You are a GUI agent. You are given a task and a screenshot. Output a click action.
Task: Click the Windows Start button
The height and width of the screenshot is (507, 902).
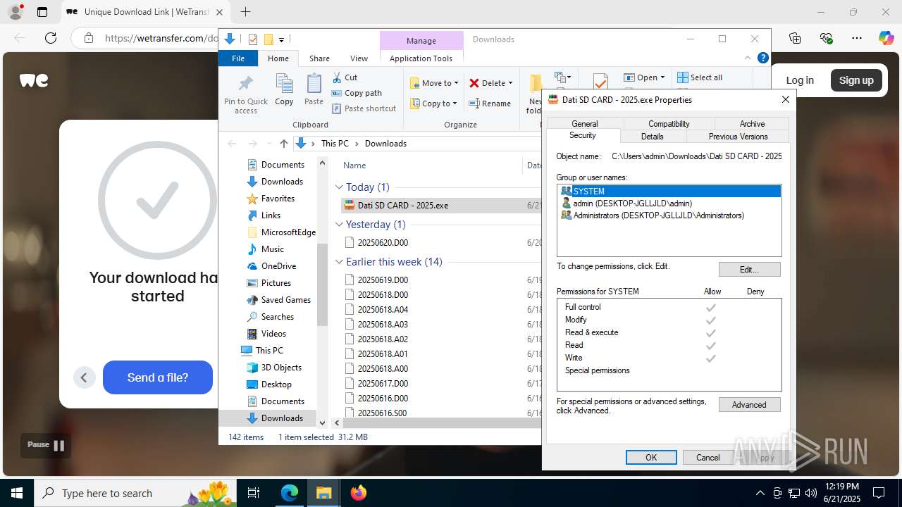tap(17, 493)
